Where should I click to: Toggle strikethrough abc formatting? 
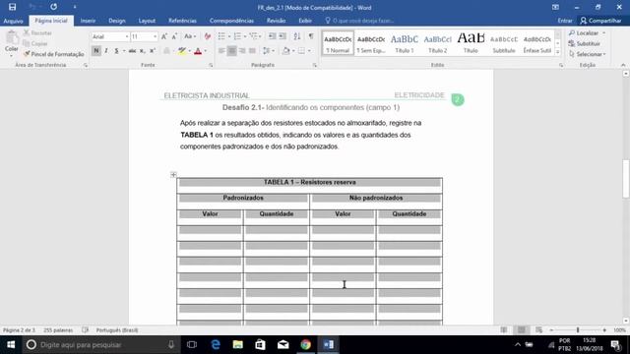[x=132, y=51]
